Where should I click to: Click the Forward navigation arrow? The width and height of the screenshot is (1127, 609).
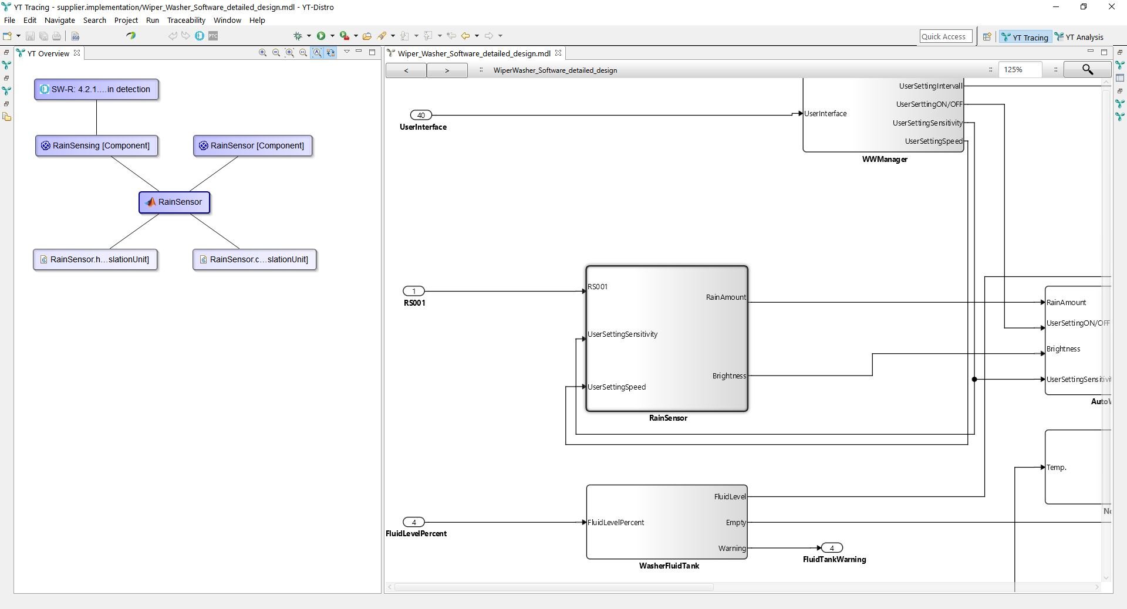(x=489, y=36)
